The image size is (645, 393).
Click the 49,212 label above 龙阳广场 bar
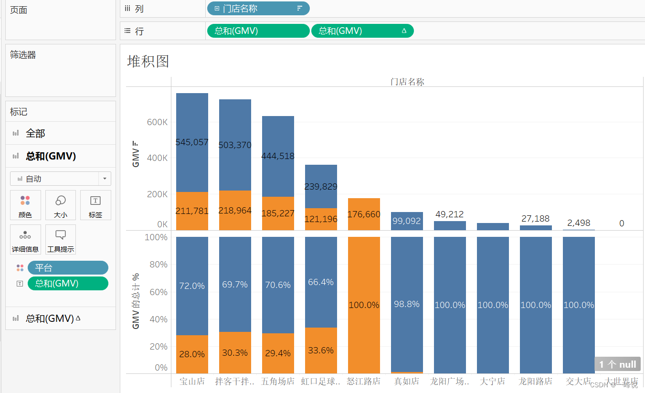coord(450,214)
